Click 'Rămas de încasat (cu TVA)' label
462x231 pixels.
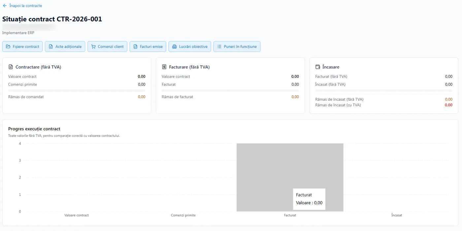coord(338,105)
